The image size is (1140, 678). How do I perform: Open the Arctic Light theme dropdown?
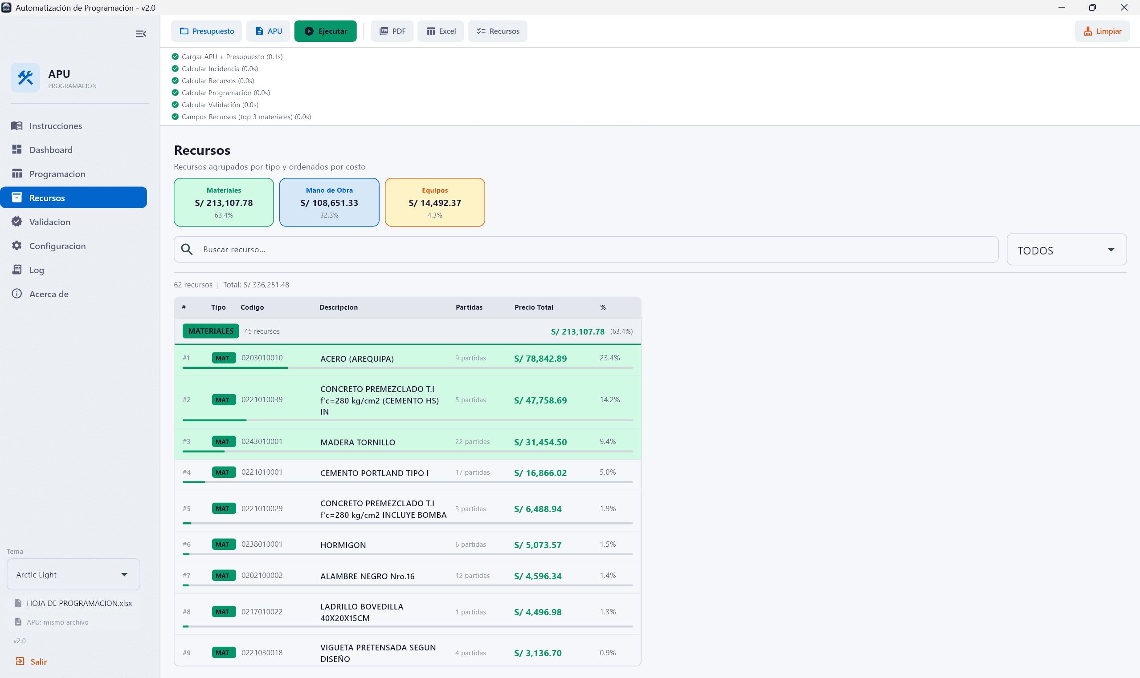point(73,574)
